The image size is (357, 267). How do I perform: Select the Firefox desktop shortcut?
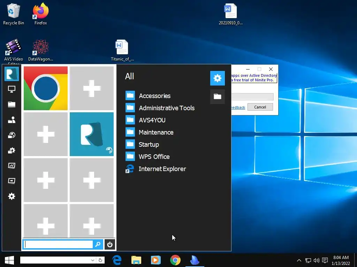click(x=40, y=14)
